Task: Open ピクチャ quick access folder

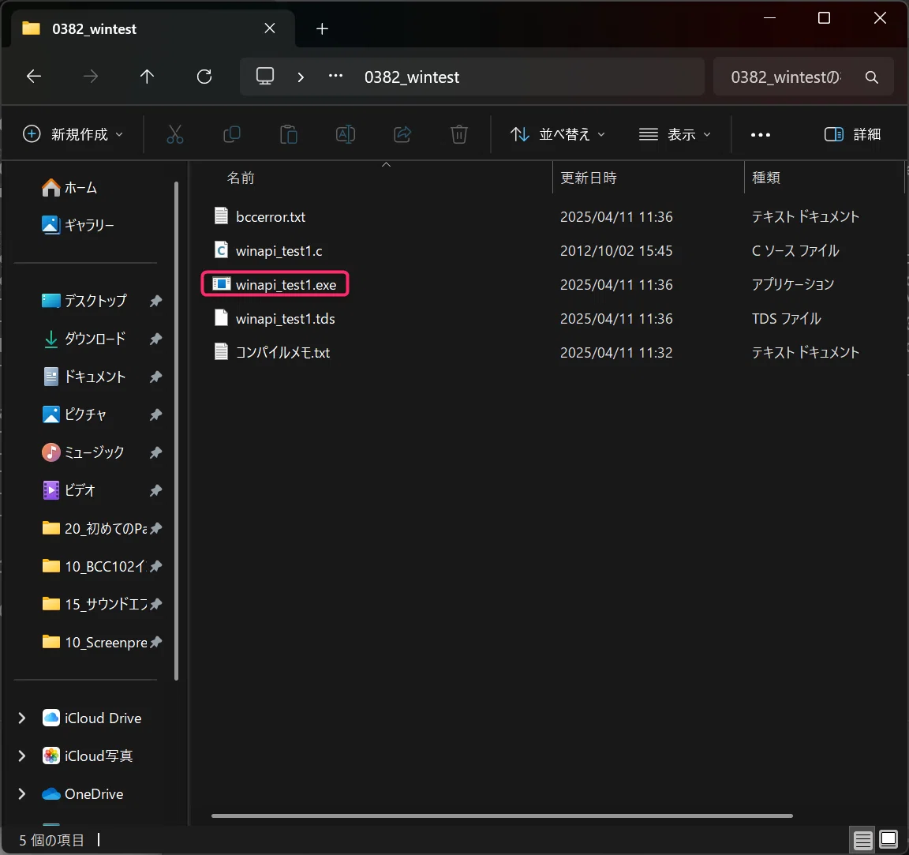Action: [x=74, y=414]
